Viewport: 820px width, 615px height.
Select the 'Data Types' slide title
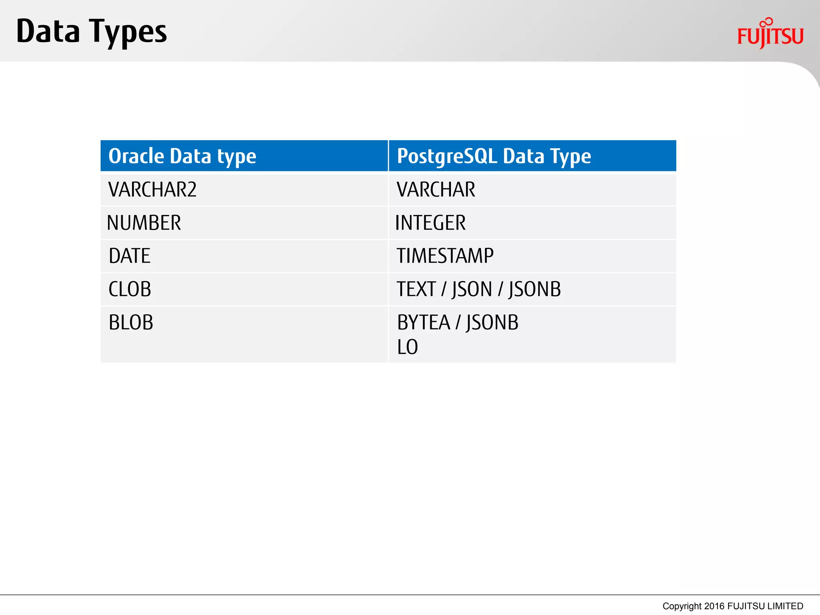[91, 32]
